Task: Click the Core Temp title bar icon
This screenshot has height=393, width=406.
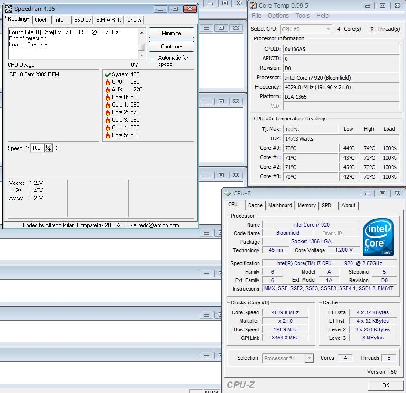Action: (252, 6)
